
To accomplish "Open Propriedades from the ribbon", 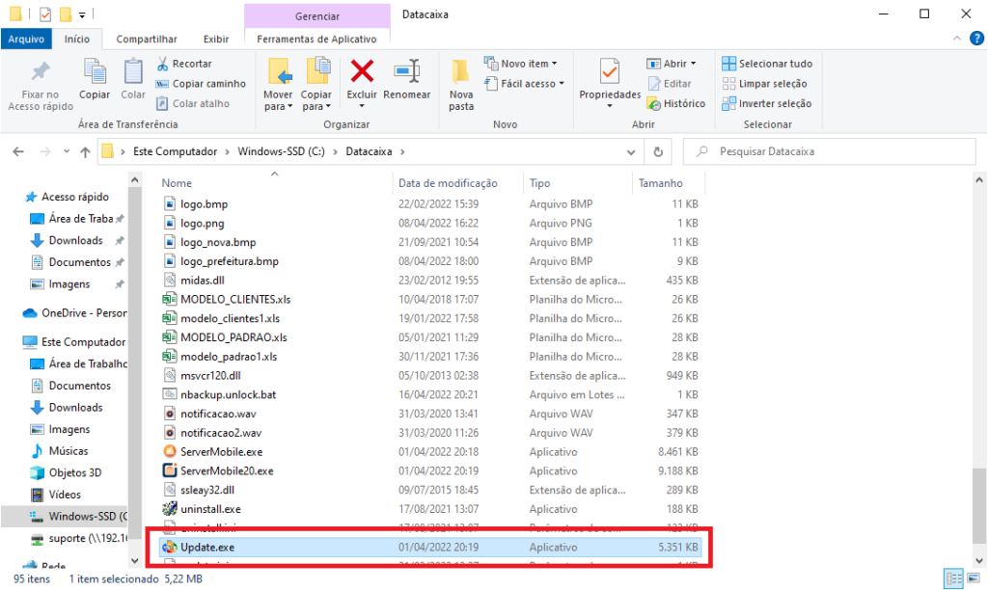I will pyautogui.click(x=609, y=75).
